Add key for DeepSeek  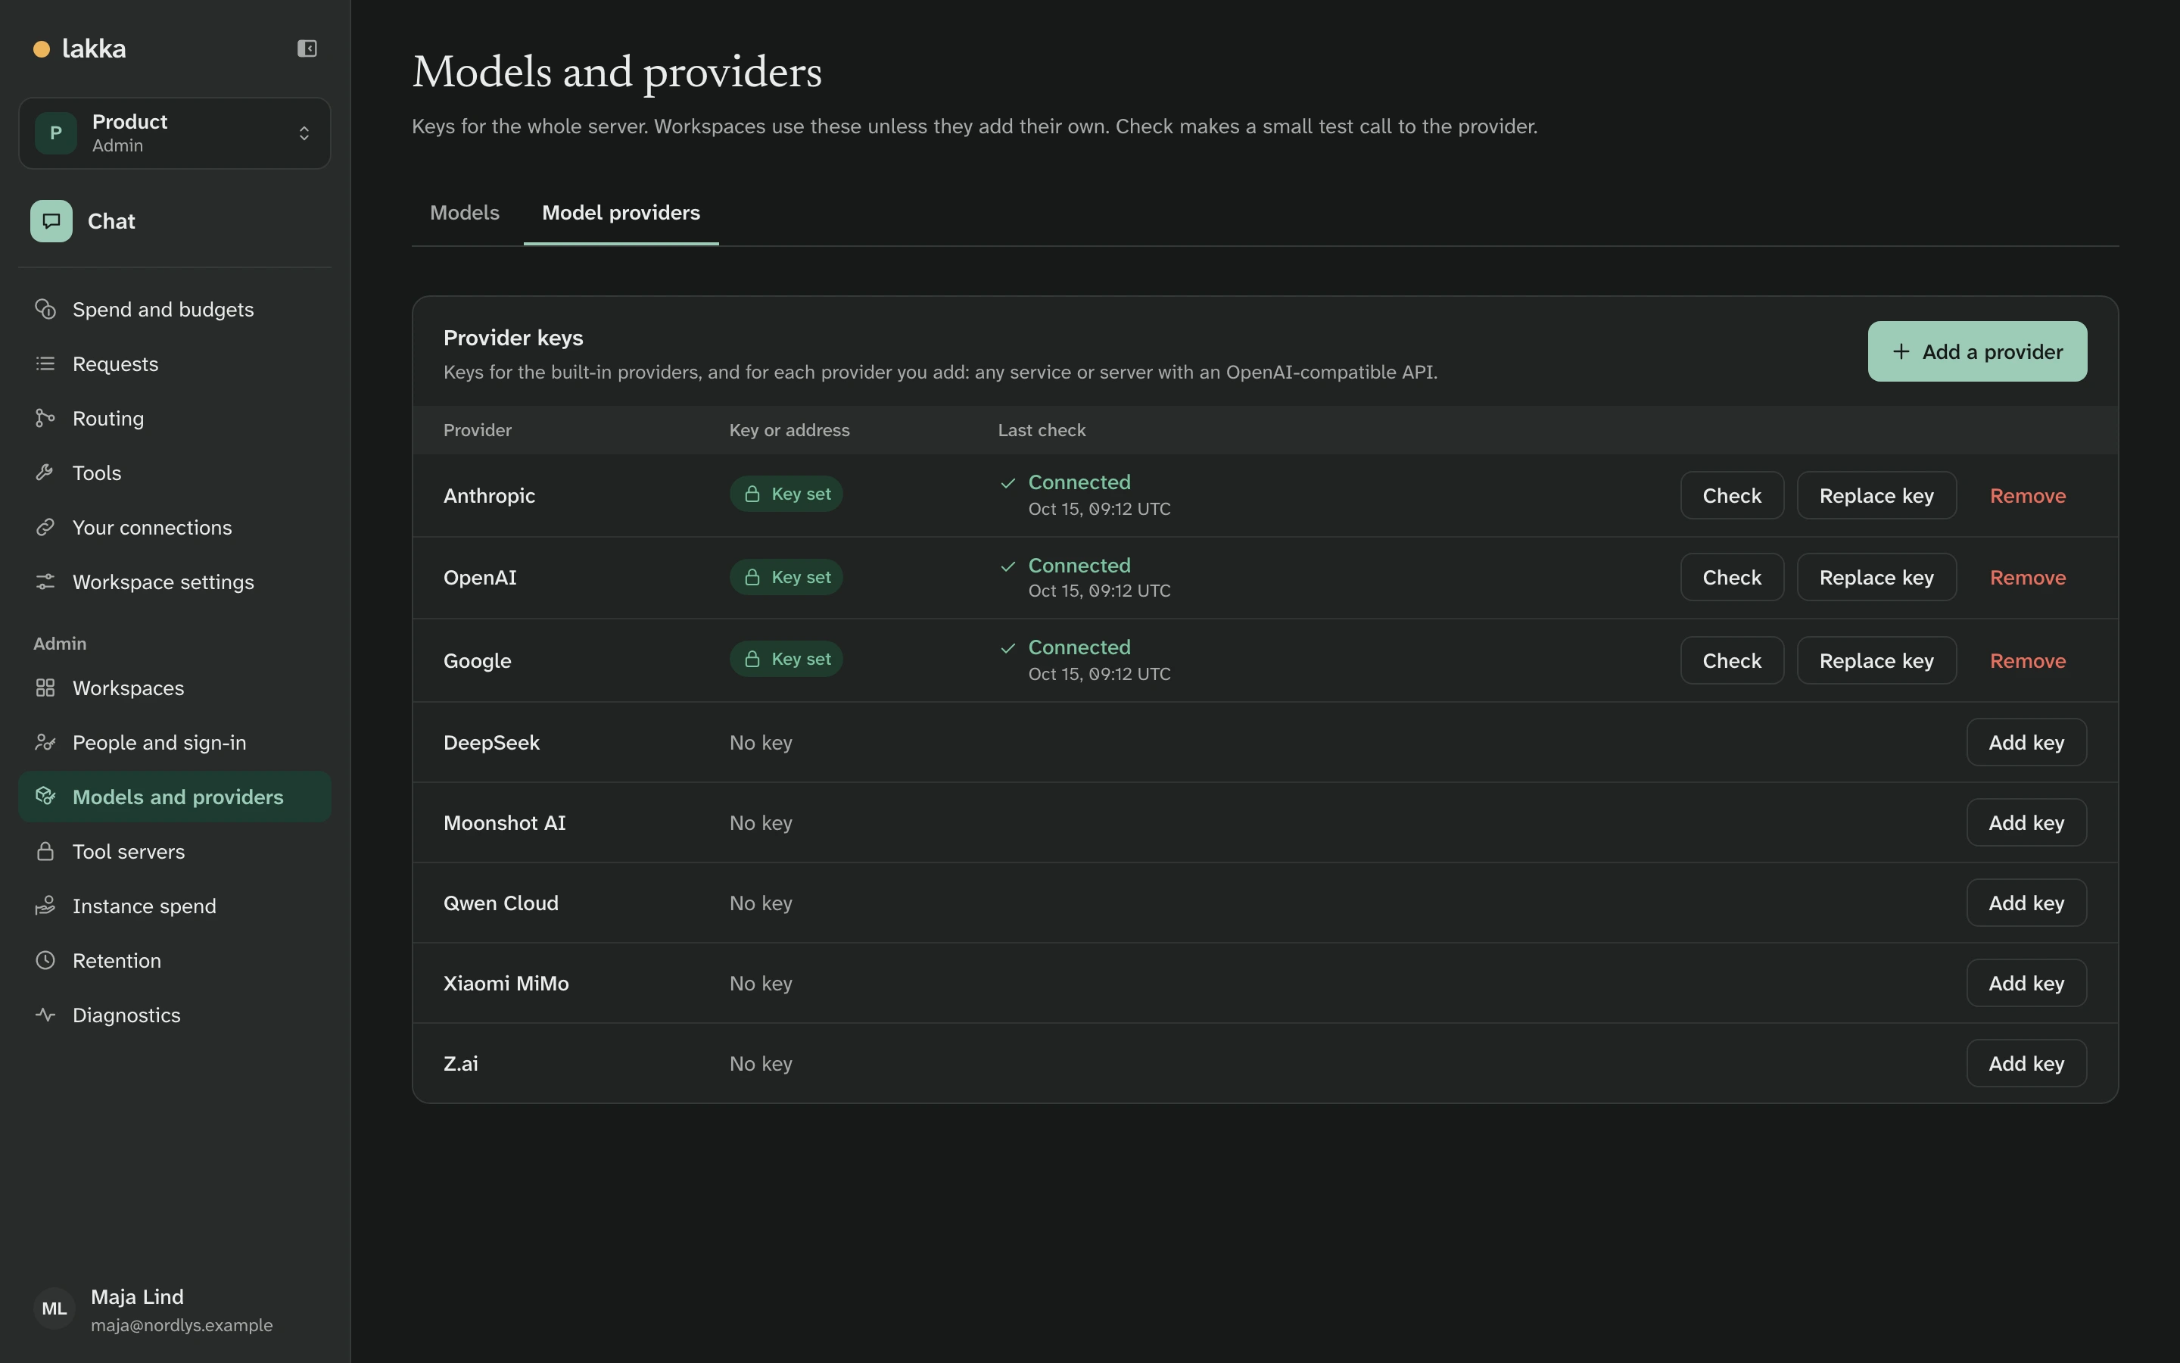point(2026,742)
